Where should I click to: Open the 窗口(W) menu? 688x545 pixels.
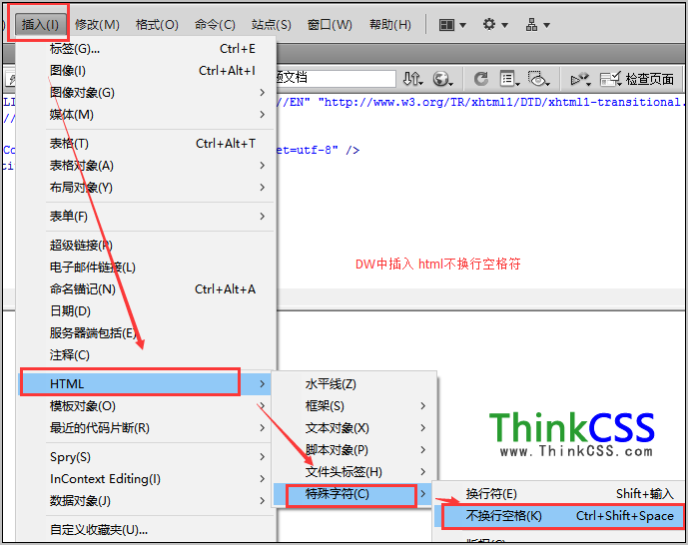click(x=330, y=25)
